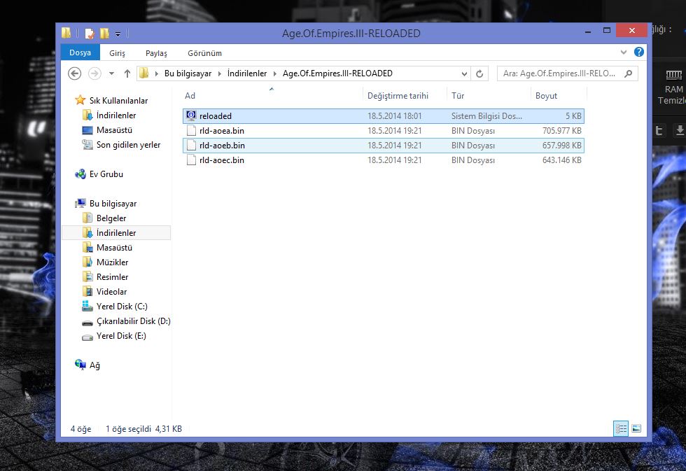Go forward with the Forward arrow button

tap(94, 73)
